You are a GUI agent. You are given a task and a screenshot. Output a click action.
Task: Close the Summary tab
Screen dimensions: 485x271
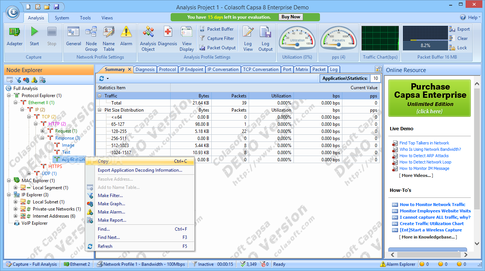click(x=130, y=69)
